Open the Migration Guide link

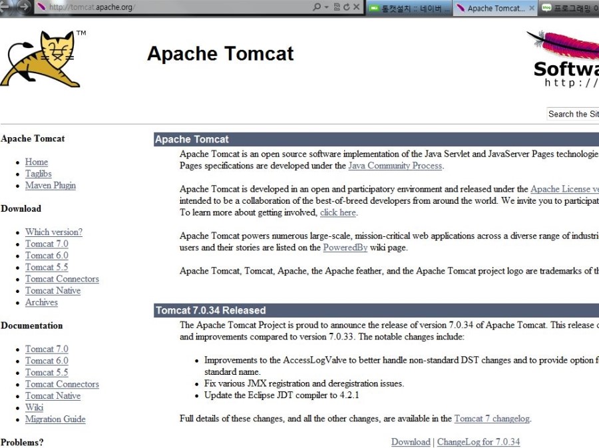coord(55,419)
